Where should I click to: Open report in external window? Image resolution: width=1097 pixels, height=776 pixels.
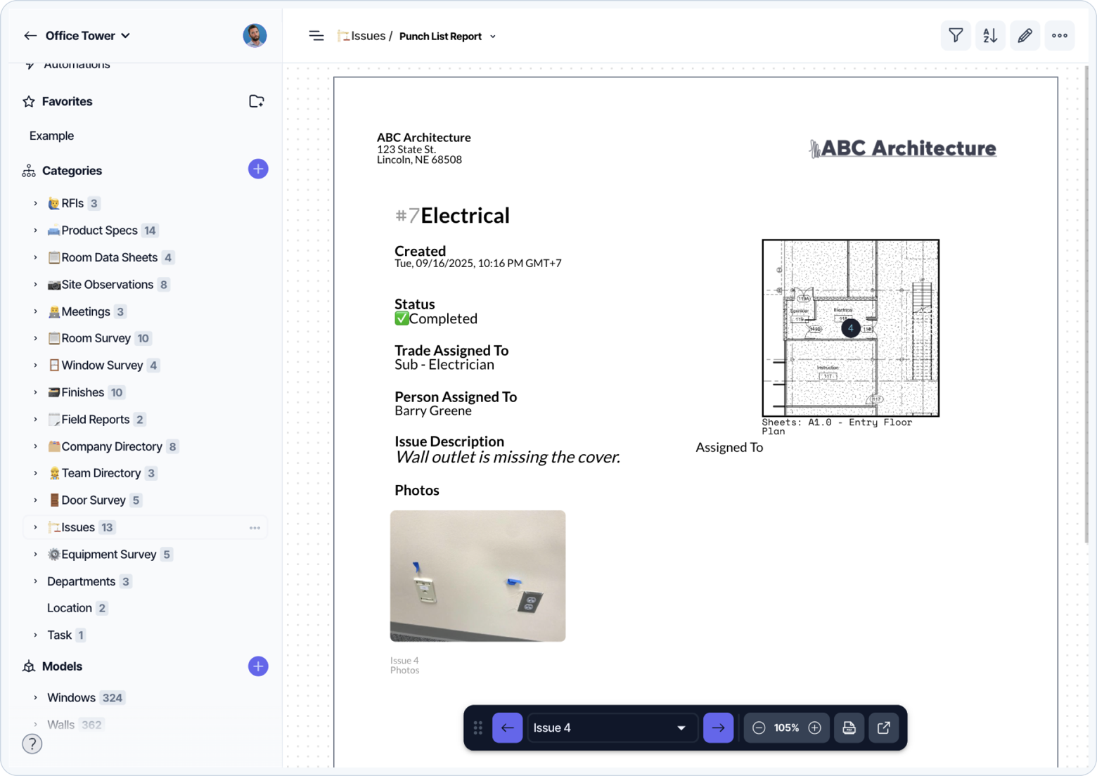tap(884, 728)
